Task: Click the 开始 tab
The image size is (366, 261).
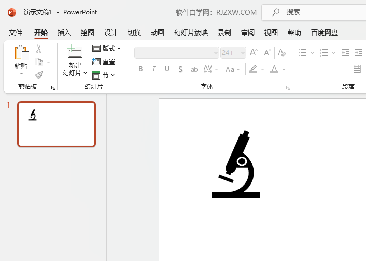Action: pyautogui.click(x=41, y=33)
